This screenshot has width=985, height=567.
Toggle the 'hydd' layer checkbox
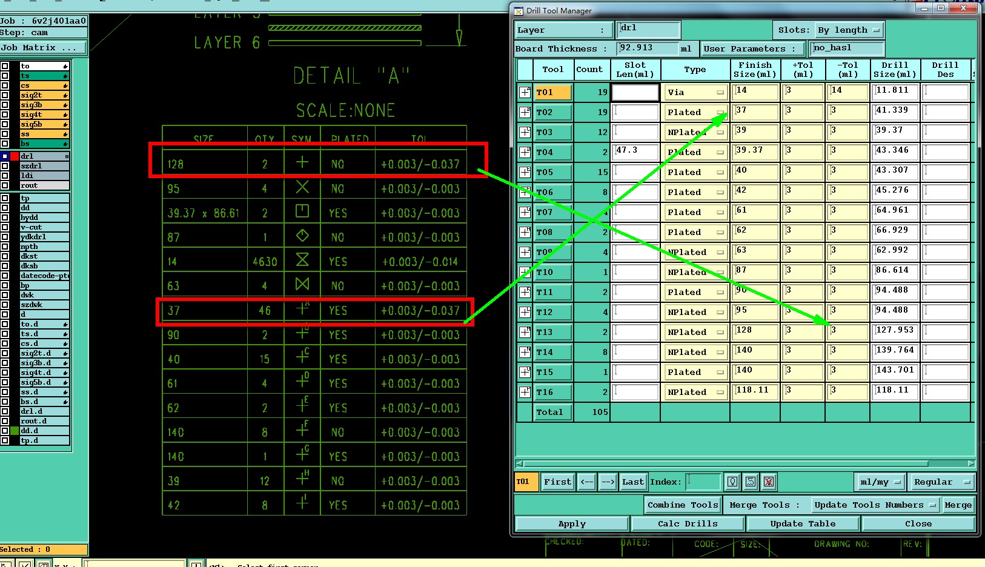pos(5,217)
